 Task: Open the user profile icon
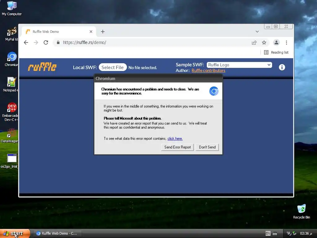[x=276, y=42]
